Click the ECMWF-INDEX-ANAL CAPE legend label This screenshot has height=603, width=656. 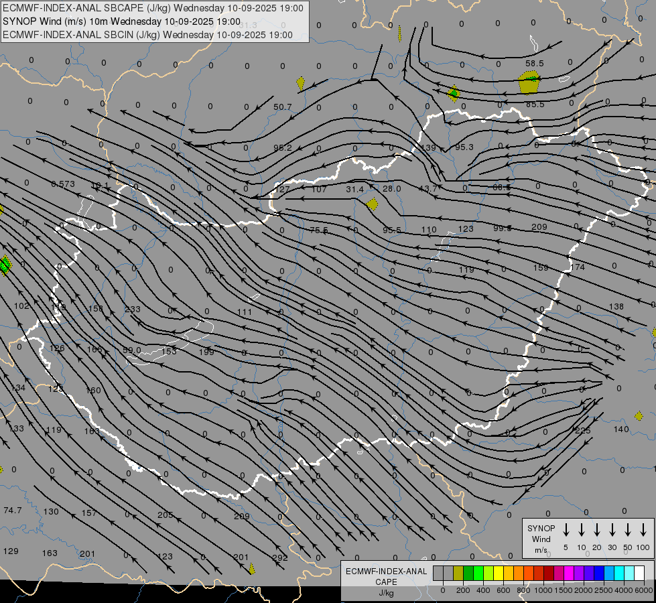click(386, 577)
